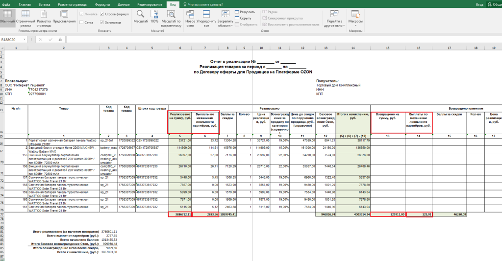The width and height of the screenshot is (502, 261).
Task: Select total cell 946026,74
Action: click(x=326, y=214)
